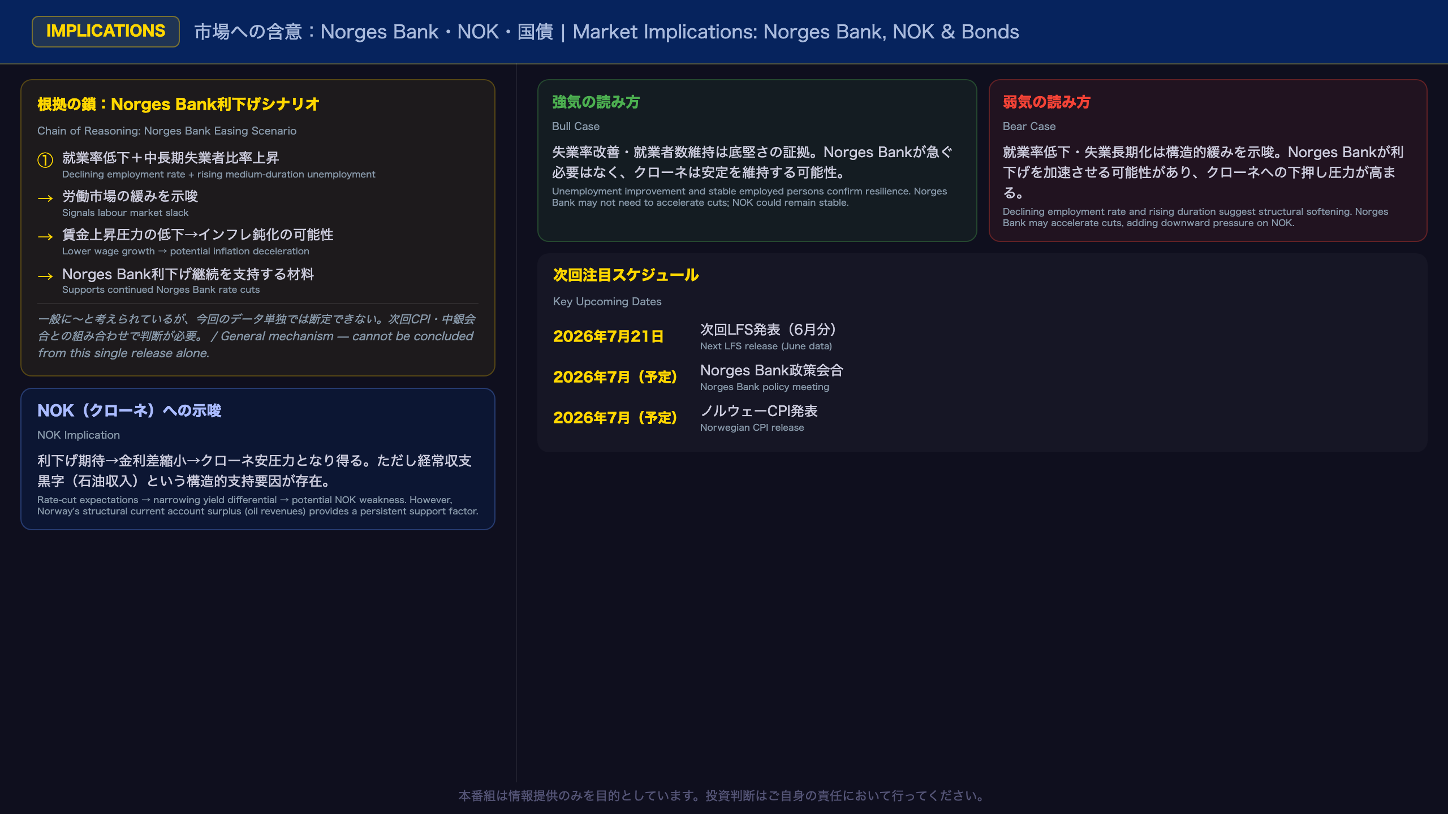The height and width of the screenshot is (814, 1448).
Task: Click paragraph '利下げ期待→金利差縮小→クローネ安圧力'
Action: (x=255, y=471)
